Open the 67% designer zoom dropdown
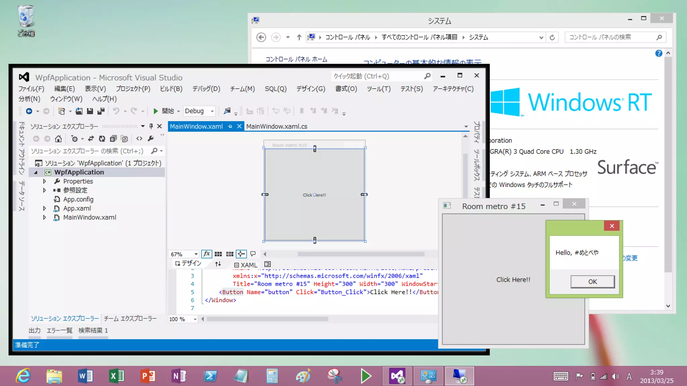 click(x=196, y=254)
